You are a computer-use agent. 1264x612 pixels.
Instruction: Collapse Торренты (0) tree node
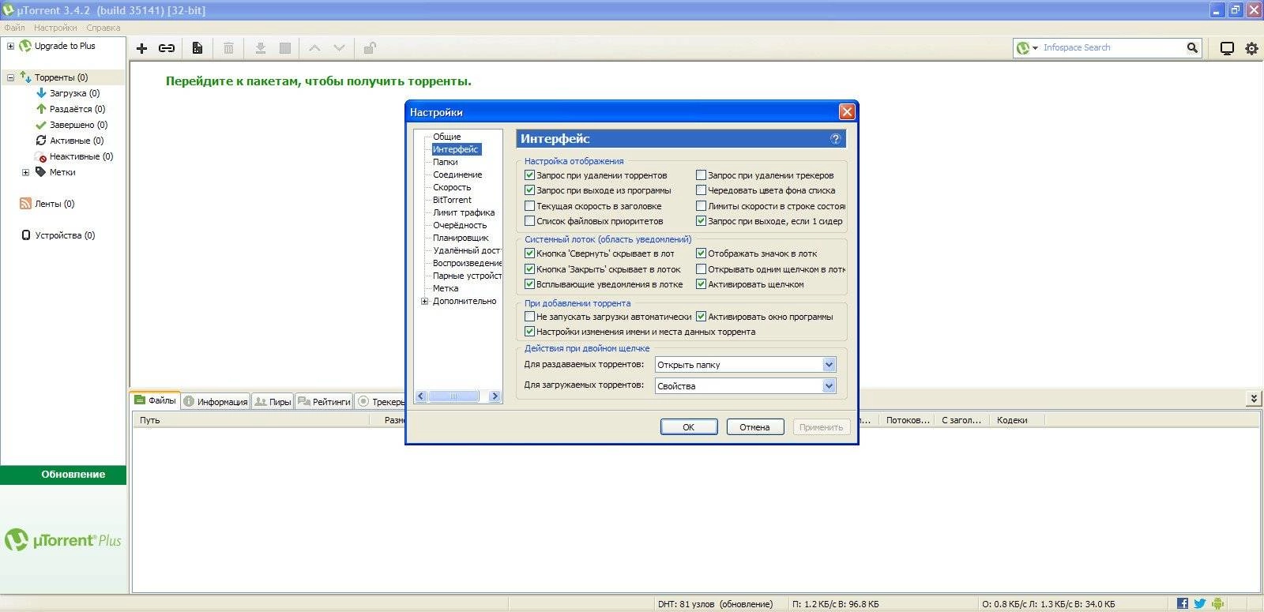(x=10, y=77)
